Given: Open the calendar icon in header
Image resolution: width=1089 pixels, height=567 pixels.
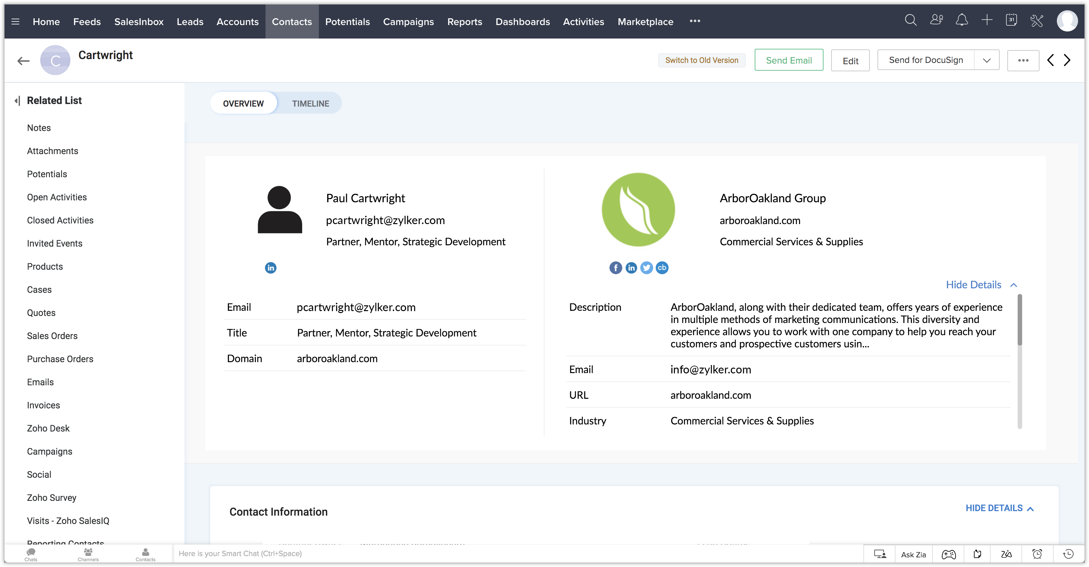Looking at the screenshot, I should (x=1011, y=21).
